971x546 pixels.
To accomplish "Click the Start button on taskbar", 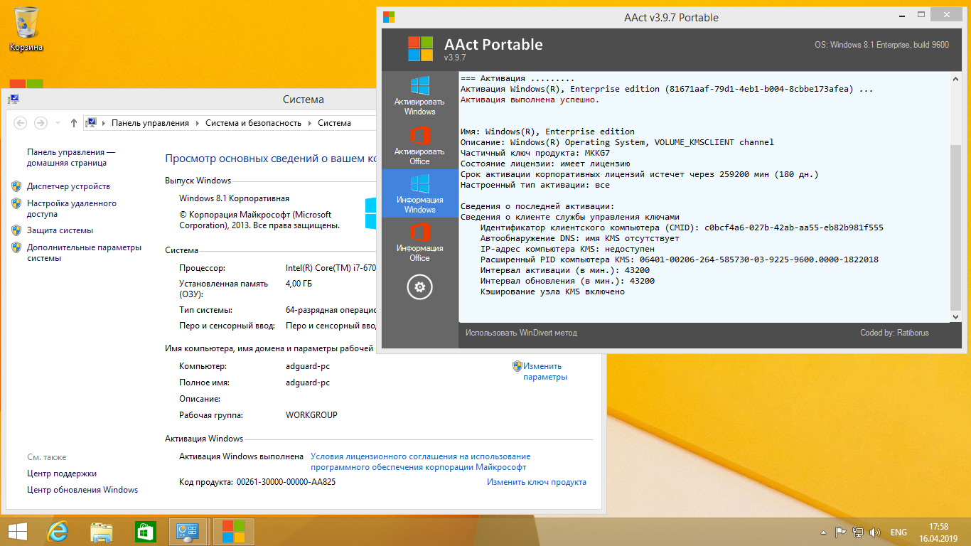I will click(x=17, y=532).
